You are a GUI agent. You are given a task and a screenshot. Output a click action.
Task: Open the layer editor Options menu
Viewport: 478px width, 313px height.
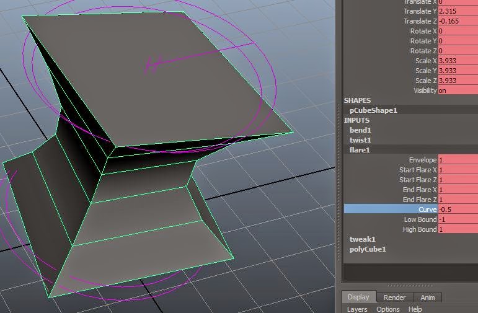pyautogui.click(x=387, y=309)
